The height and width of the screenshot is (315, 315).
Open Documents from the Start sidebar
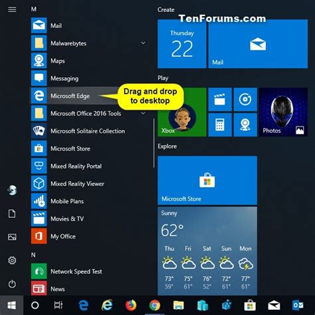point(12,214)
